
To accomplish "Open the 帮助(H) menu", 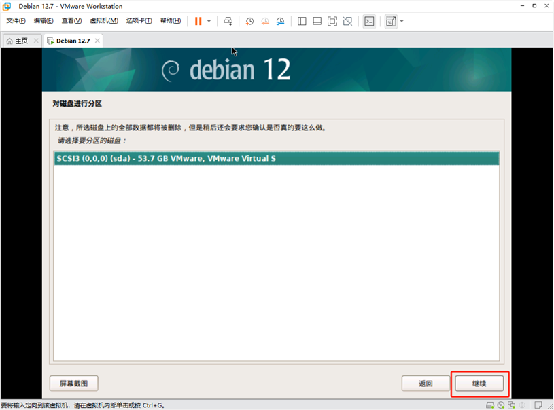I will [171, 21].
